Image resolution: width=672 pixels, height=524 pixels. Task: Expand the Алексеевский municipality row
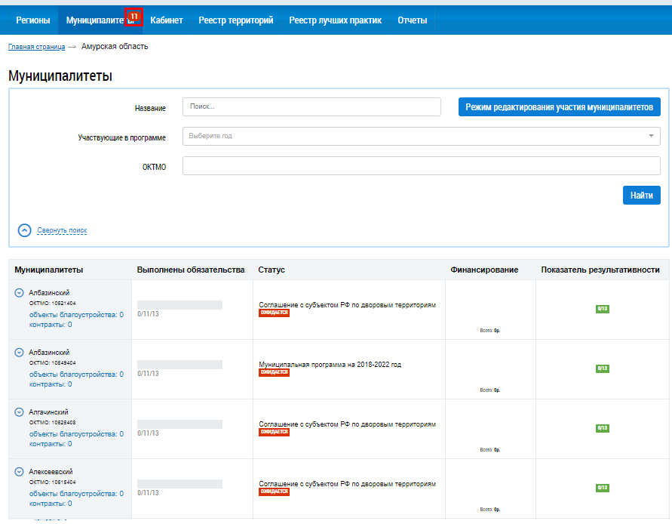(19, 472)
